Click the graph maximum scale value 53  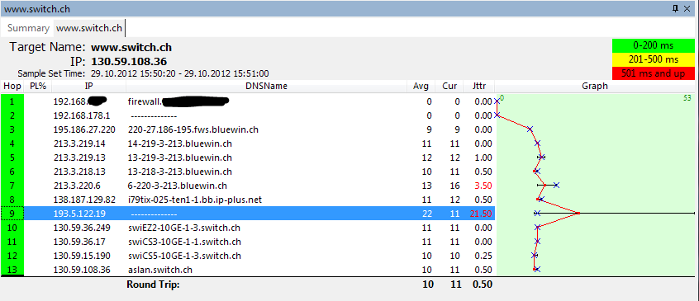pos(687,98)
